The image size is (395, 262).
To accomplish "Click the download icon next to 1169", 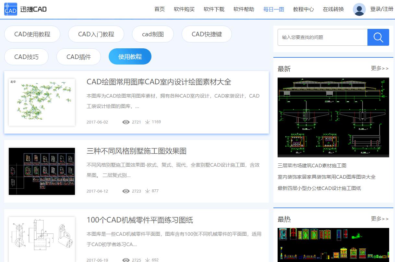I will (x=147, y=122).
